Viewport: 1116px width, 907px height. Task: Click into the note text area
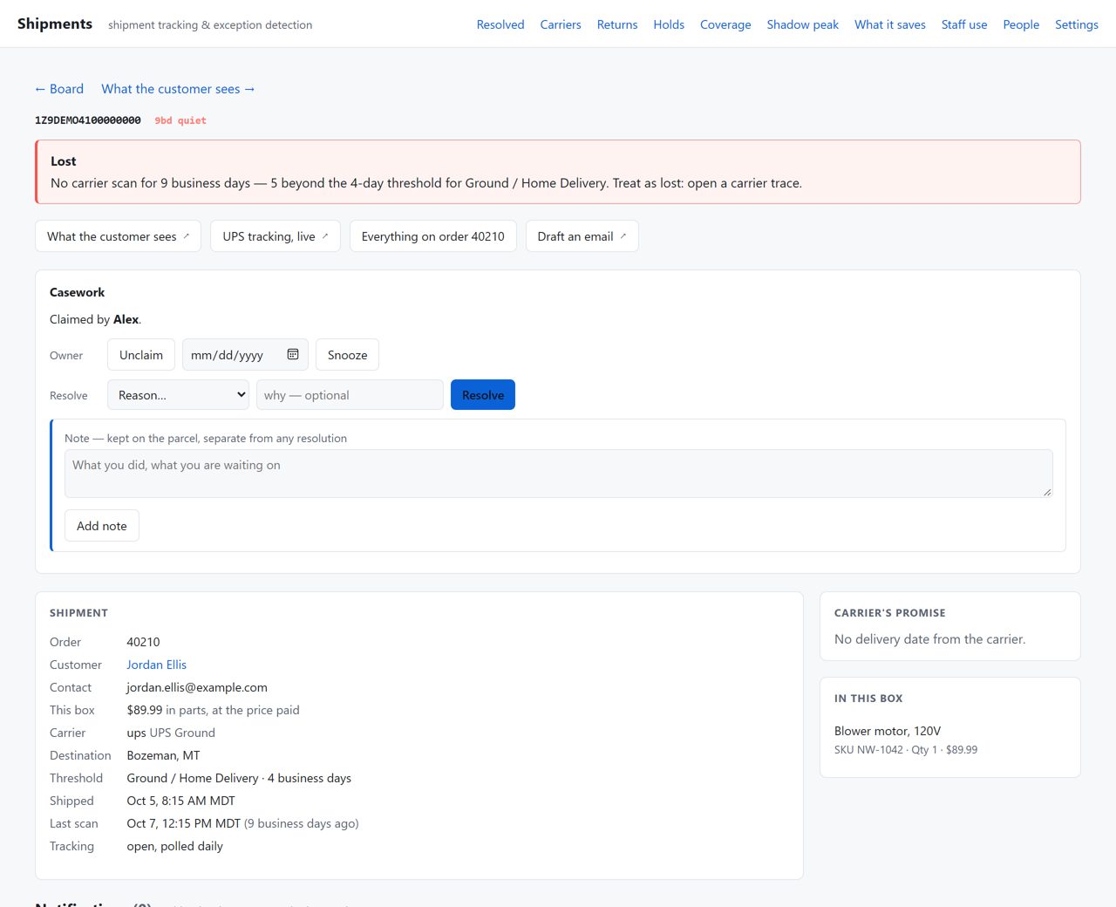click(559, 474)
